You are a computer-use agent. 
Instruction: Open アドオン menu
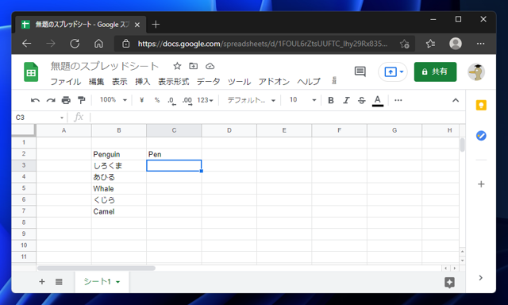(274, 82)
